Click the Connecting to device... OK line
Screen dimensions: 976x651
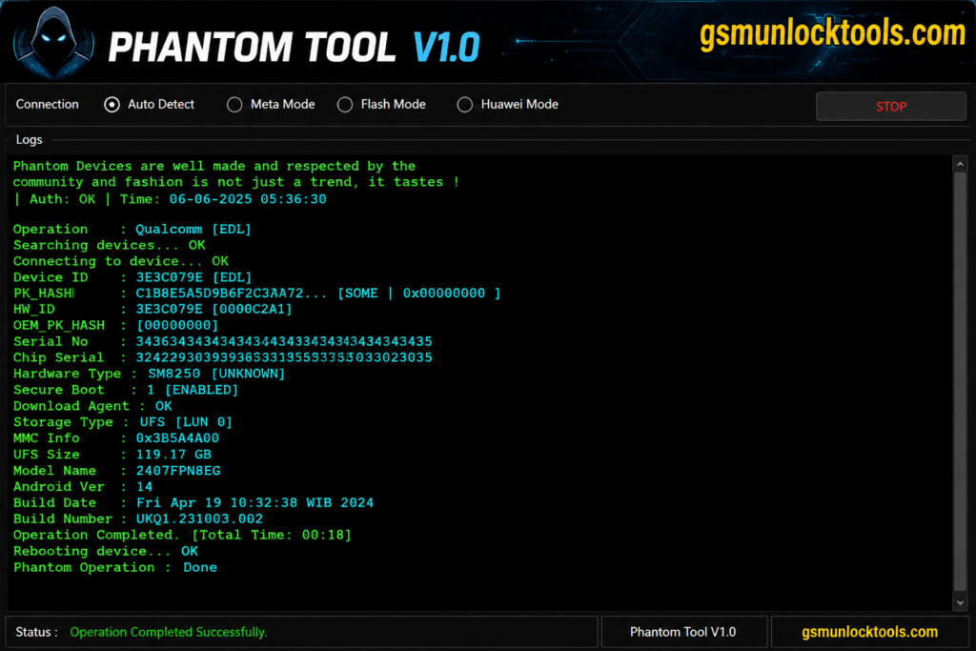[121, 261]
